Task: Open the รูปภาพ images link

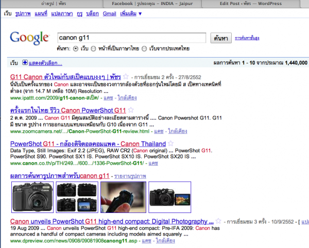Action: [23, 13]
